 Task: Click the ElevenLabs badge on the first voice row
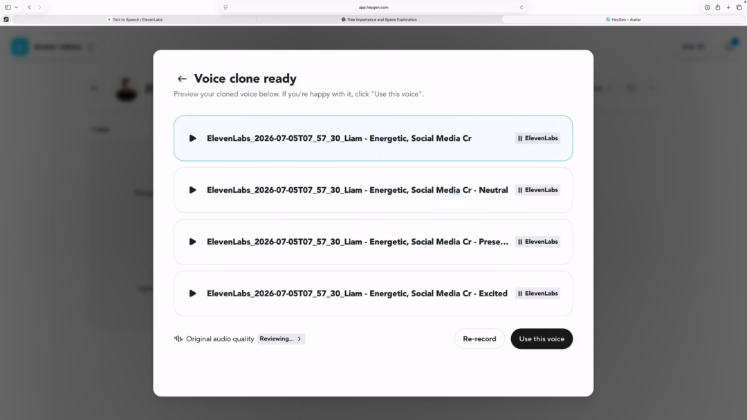(537, 138)
